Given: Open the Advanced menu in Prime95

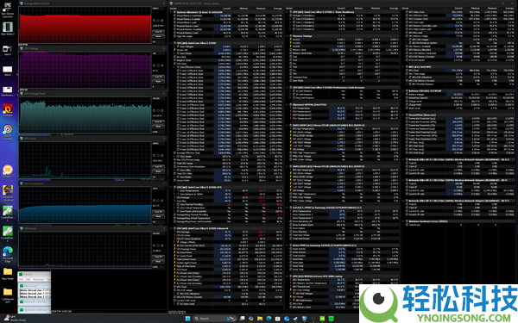Looking at the screenshot, I should (38, 279).
